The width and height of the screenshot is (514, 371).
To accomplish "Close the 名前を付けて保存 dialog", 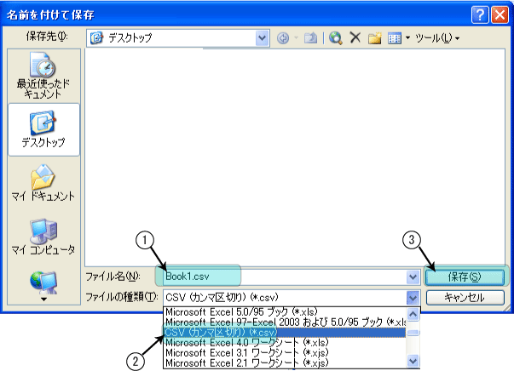I will (x=500, y=14).
